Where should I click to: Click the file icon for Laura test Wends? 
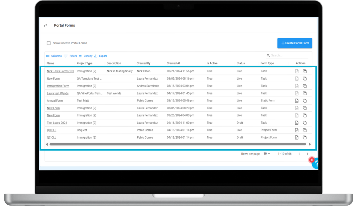pos(296,94)
